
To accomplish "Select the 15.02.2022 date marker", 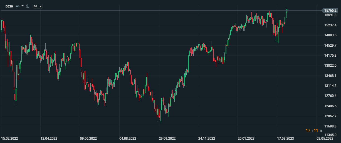I will pos(9,138).
